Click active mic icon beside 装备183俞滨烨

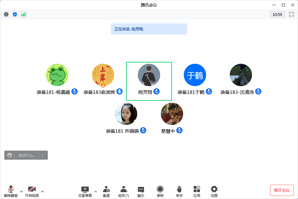pos(120,92)
